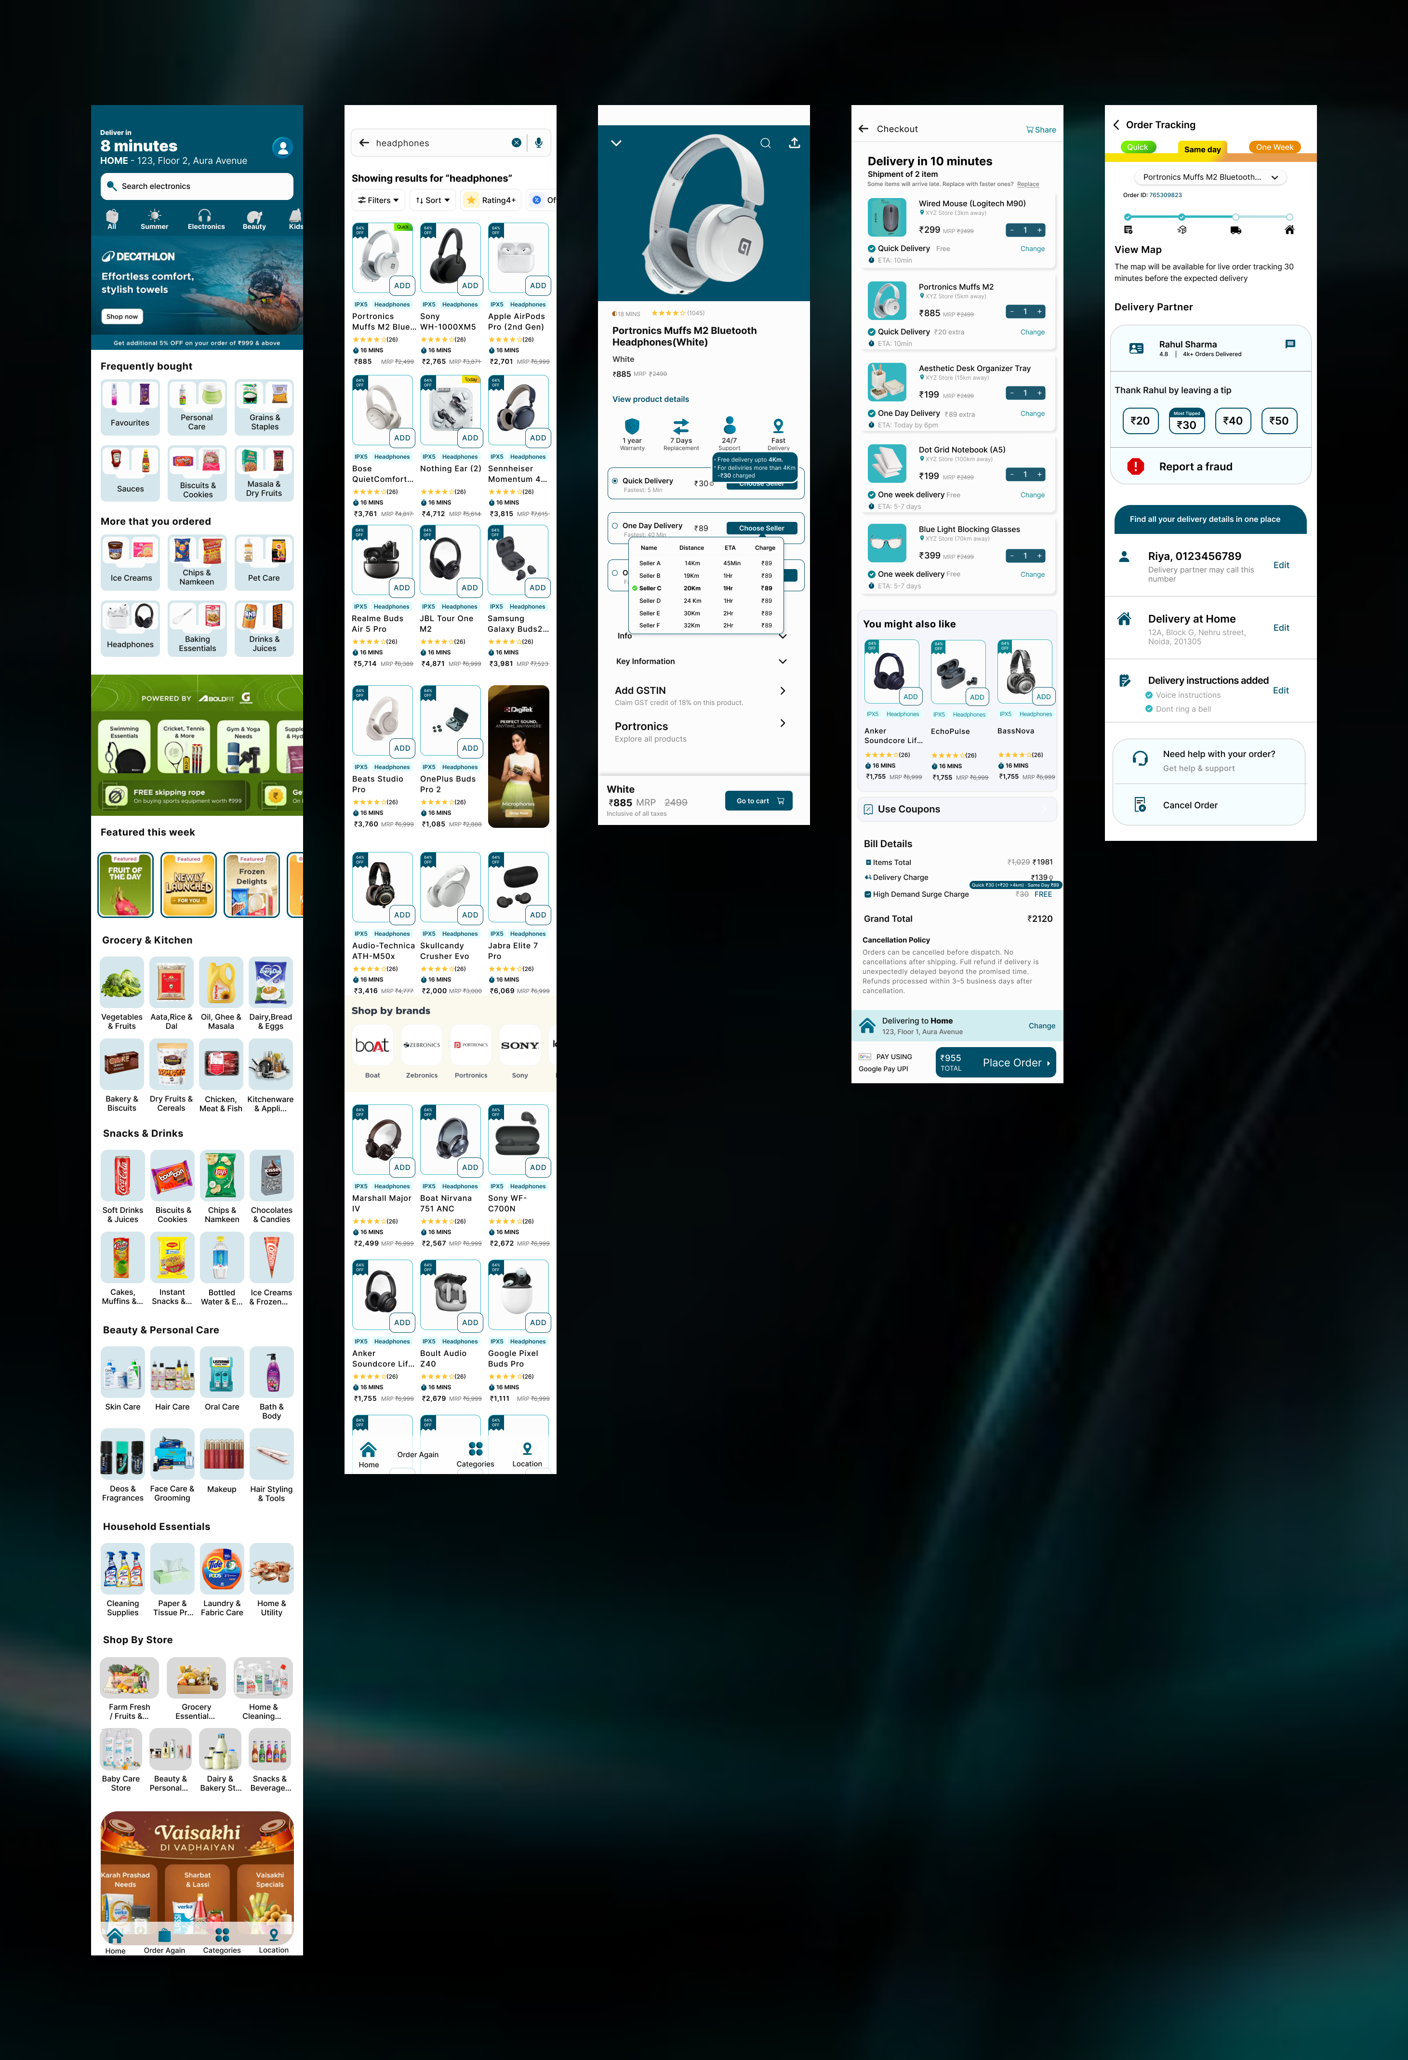Tap the Place Order button
This screenshot has height=2060, width=1408.
pyautogui.click(x=1011, y=1062)
